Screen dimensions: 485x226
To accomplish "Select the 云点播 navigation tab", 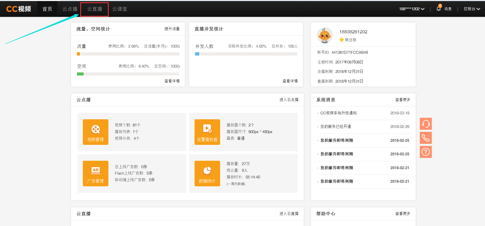I will click(70, 9).
